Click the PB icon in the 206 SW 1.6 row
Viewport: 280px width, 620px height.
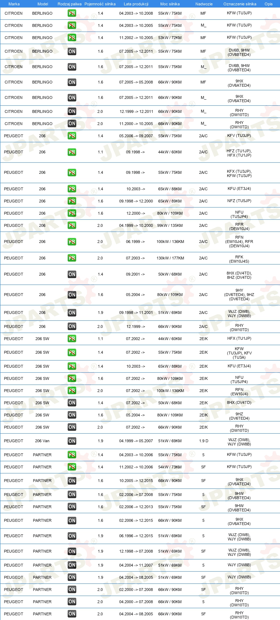tap(72, 378)
